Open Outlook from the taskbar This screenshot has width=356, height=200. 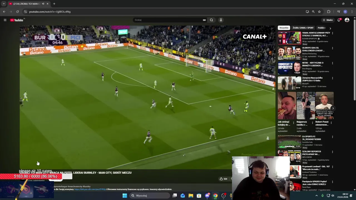point(183,196)
